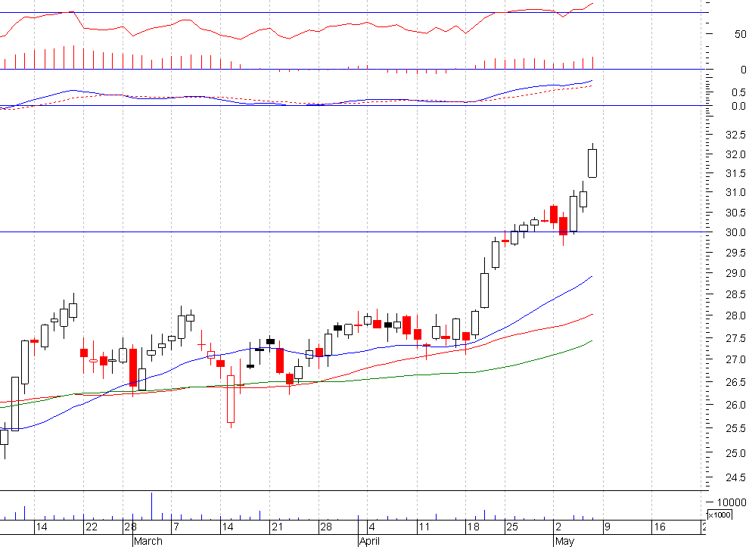Click the latest candlestick closing near 32.0
Image resolution: width=749 pixels, height=547 pixels.
coord(592,163)
